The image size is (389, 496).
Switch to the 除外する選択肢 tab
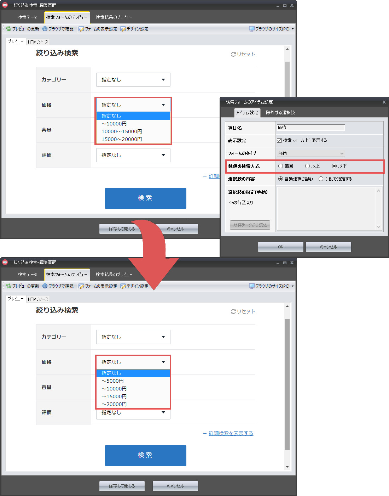click(280, 113)
